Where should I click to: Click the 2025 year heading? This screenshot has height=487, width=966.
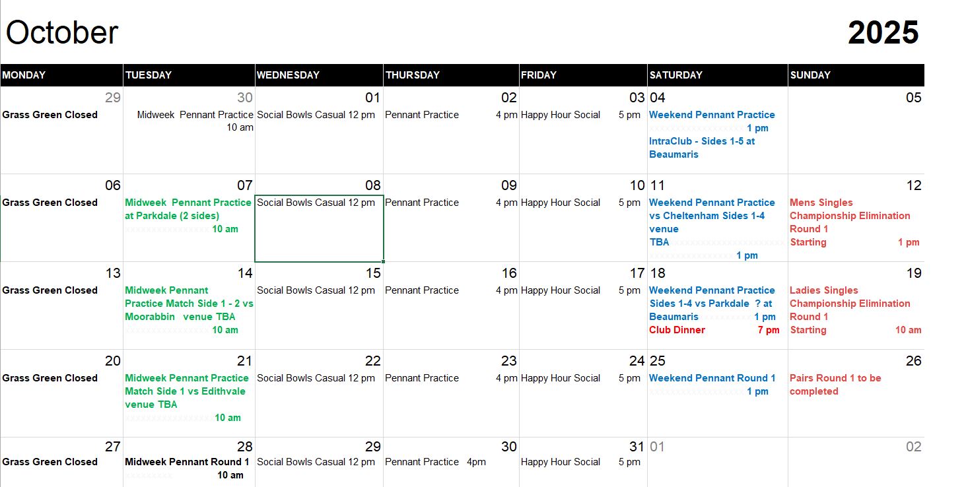(x=883, y=32)
